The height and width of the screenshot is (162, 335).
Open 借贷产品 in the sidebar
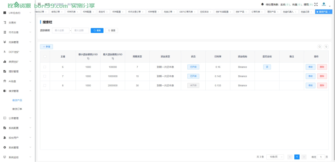(x=17, y=100)
